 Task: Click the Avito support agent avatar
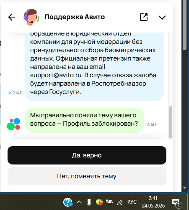tap(31, 17)
